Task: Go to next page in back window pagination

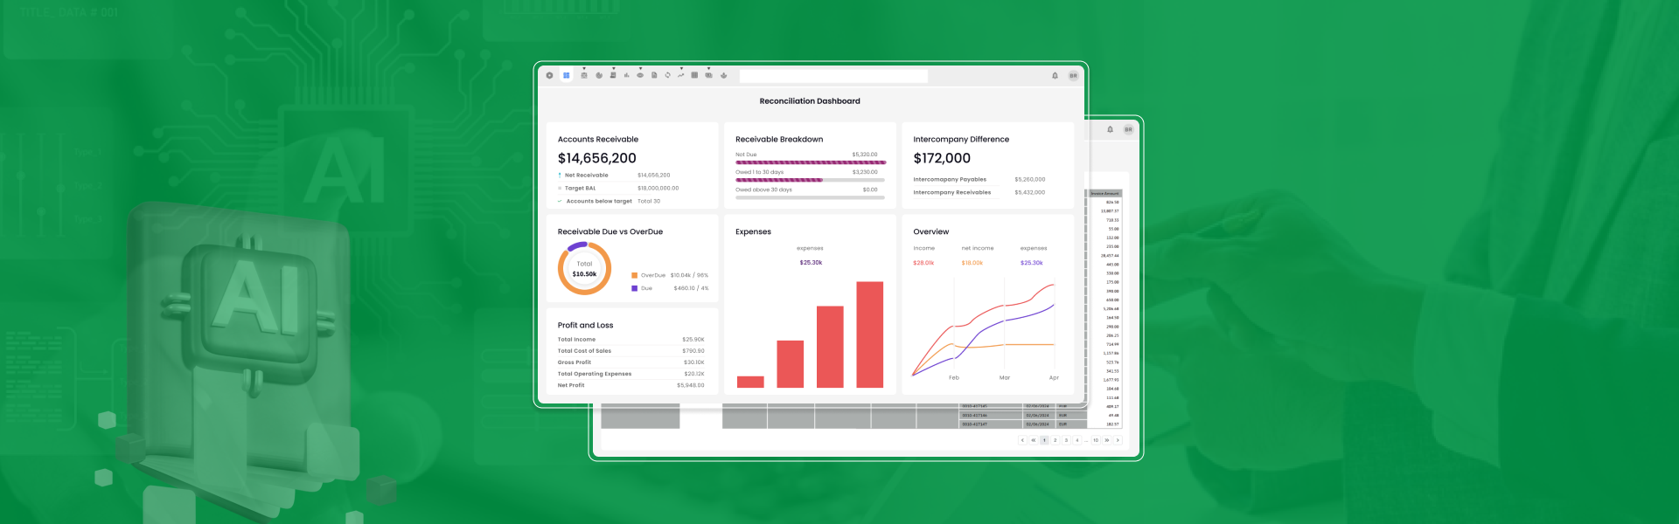Action: (x=1118, y=440)
